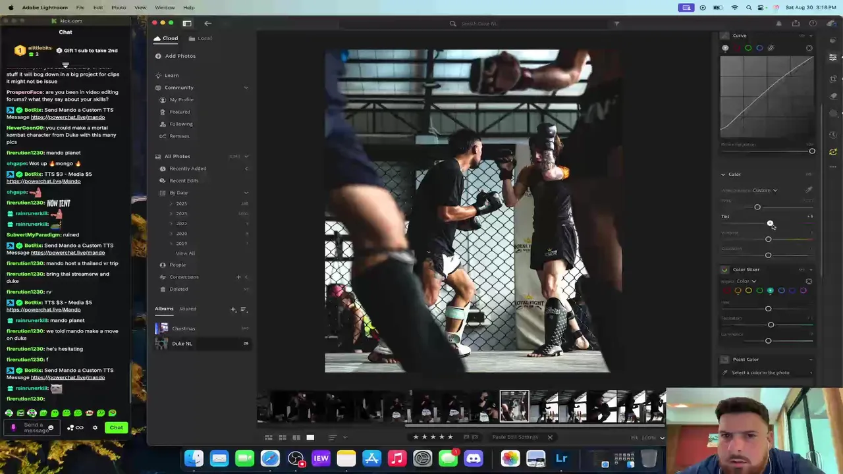Select the highlighted filmstrip thumbnail
The image size is (843, 474).
click(514, 406)
